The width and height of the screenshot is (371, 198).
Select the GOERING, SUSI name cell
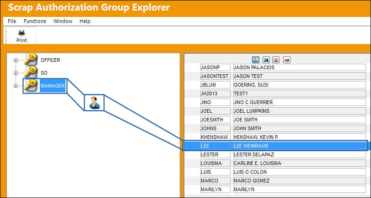(x=299, y=85)
